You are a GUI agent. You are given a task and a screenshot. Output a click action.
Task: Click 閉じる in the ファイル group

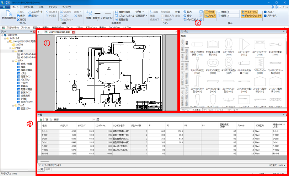[x=21, y=20]
